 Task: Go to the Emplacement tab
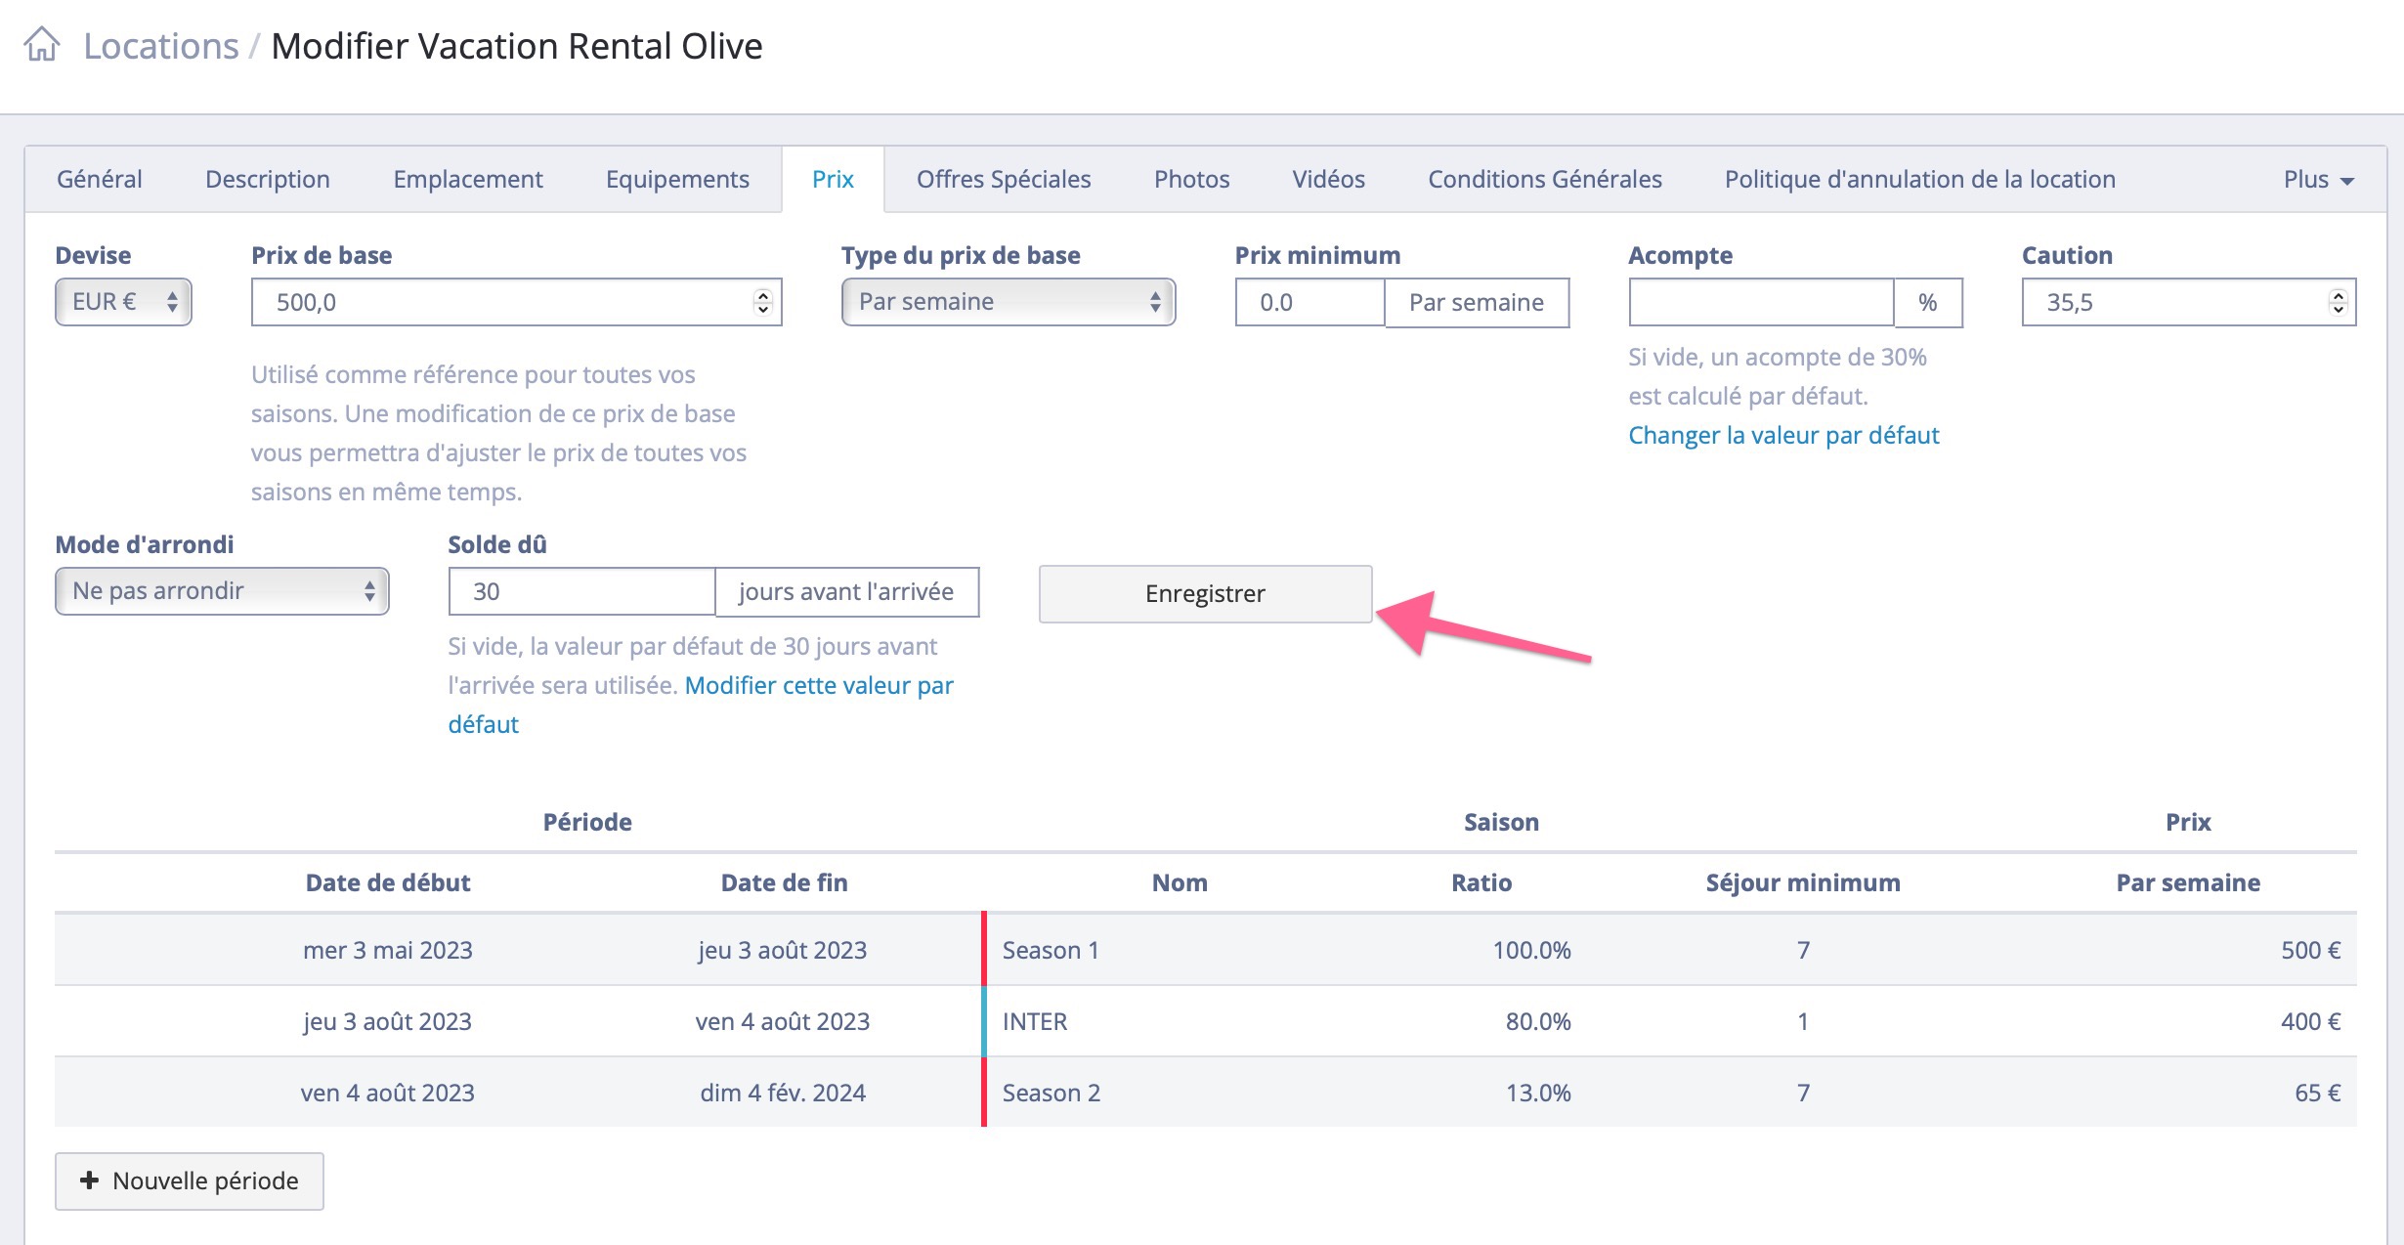click(x=467, y=180)
